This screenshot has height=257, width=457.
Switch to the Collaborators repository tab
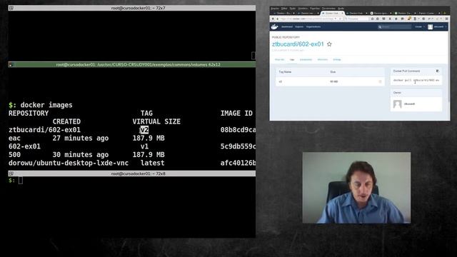point(306,59)
